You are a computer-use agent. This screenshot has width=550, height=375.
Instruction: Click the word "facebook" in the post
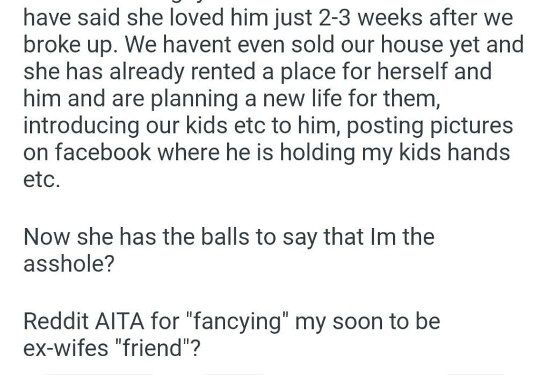(x=100, y=153)
